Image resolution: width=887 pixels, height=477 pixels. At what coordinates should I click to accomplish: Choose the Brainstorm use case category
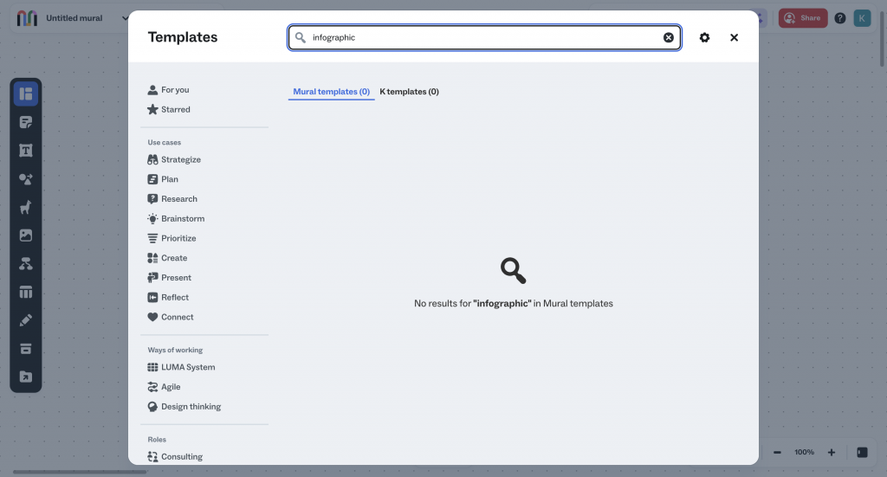(x=182, y=219)
